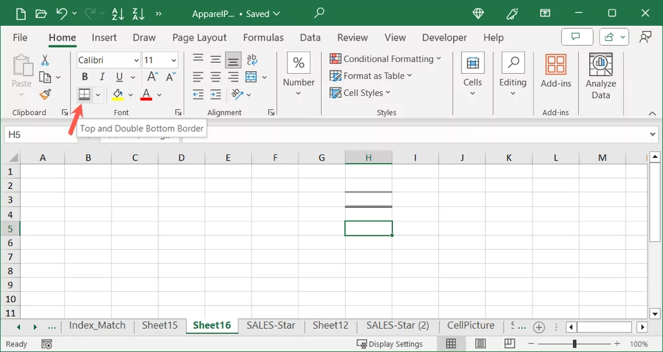Click the Merge and Center icon
The width and height of the screenshot is (663, 352).
pyautogui.click(x=251, y=78)
